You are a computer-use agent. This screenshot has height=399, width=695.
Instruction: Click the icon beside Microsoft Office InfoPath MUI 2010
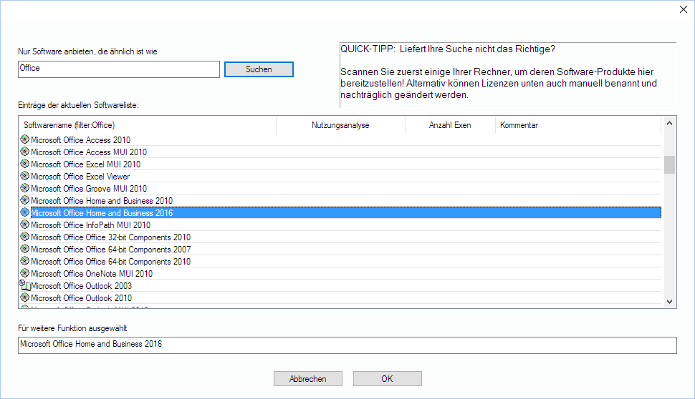tap(25, 225)
